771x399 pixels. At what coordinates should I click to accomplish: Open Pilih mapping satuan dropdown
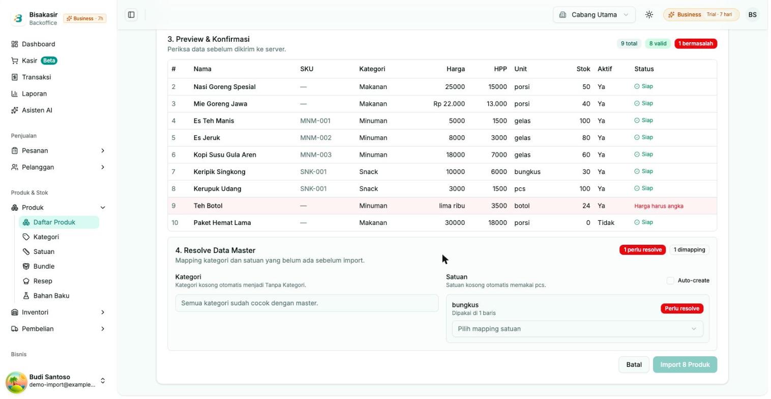coord(577,329)
